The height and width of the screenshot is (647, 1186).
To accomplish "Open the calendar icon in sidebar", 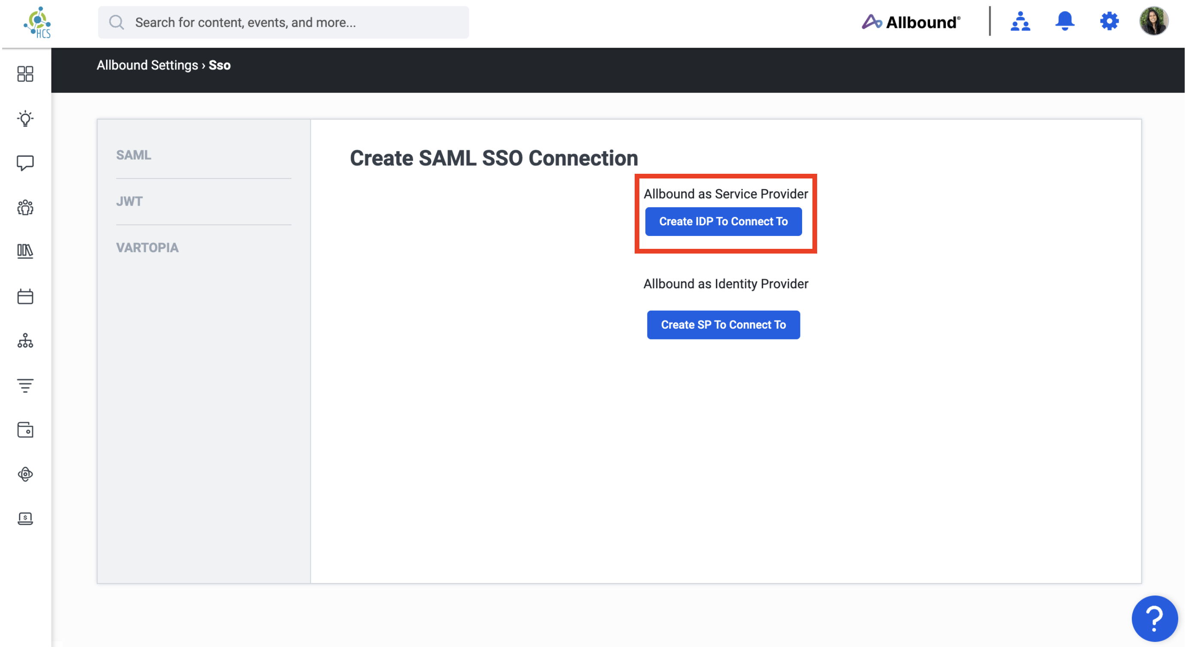I will (x=25, y=296).
